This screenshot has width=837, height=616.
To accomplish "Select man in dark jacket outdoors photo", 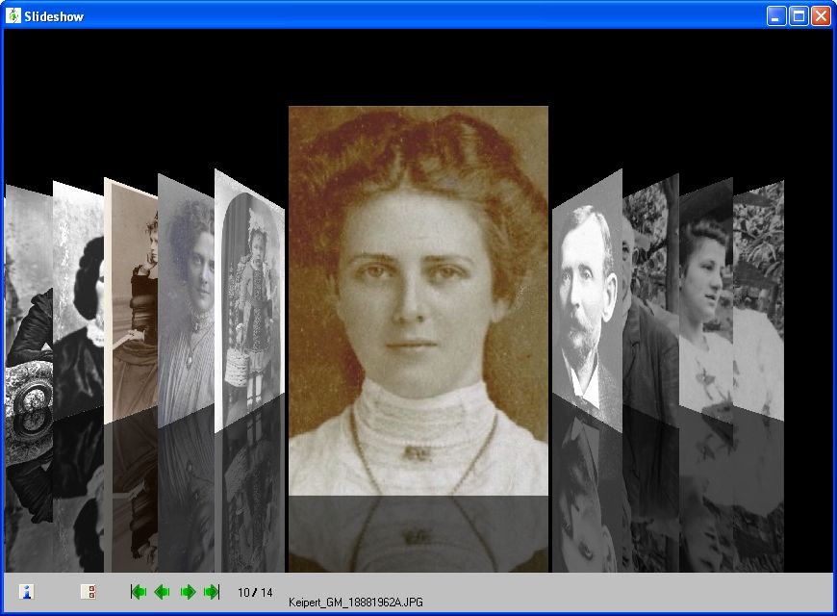I will click(x=650, y=300).
